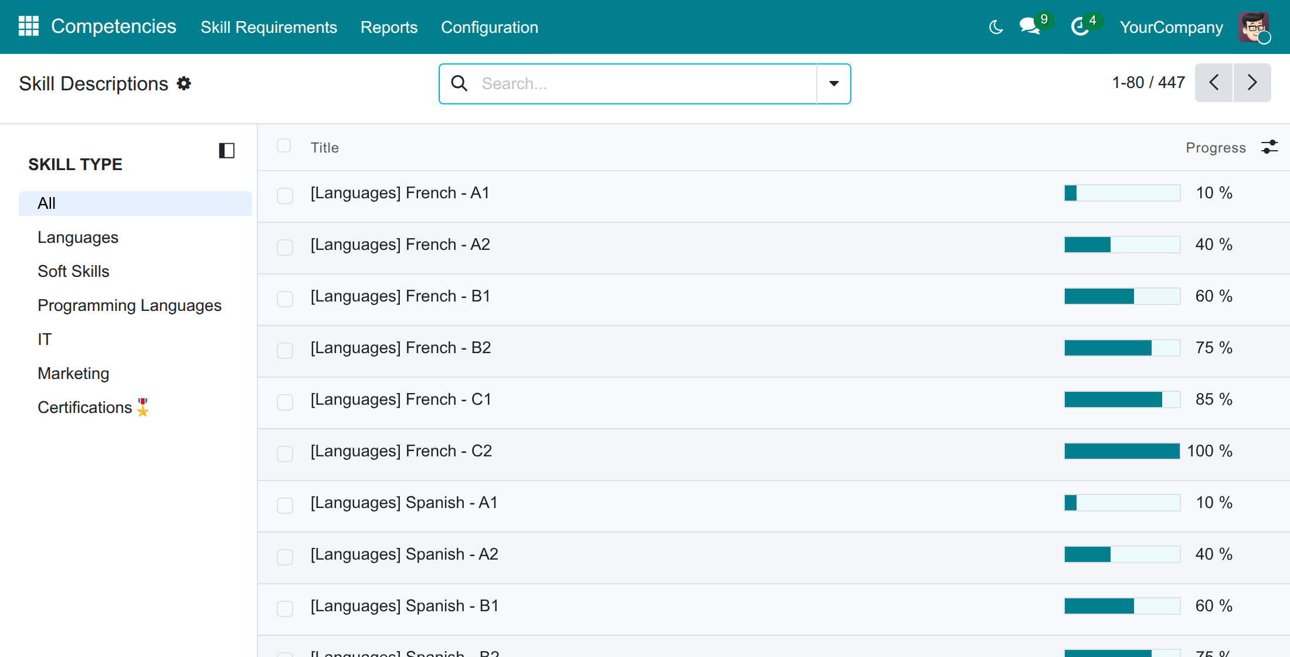
Task: Click the French - B2 progress bar
Action: (1122, 348)
